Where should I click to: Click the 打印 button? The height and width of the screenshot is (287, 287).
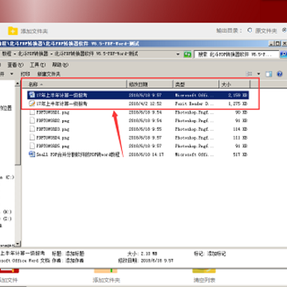click(25, 74)
